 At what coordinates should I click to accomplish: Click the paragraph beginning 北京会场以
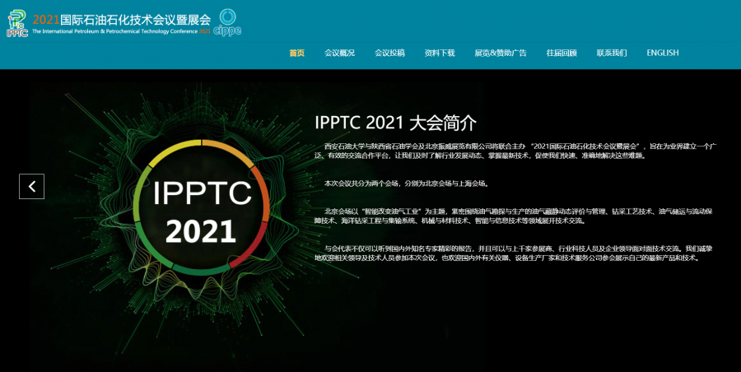coord(514,216)
